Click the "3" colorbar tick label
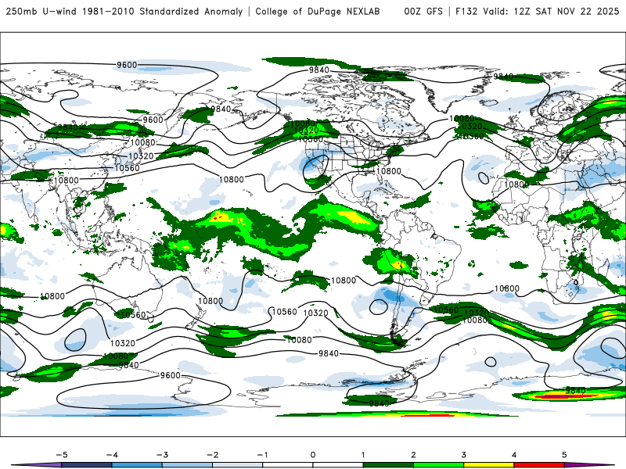The height and width of the screenshot is (469, 626). coord(463,455)
